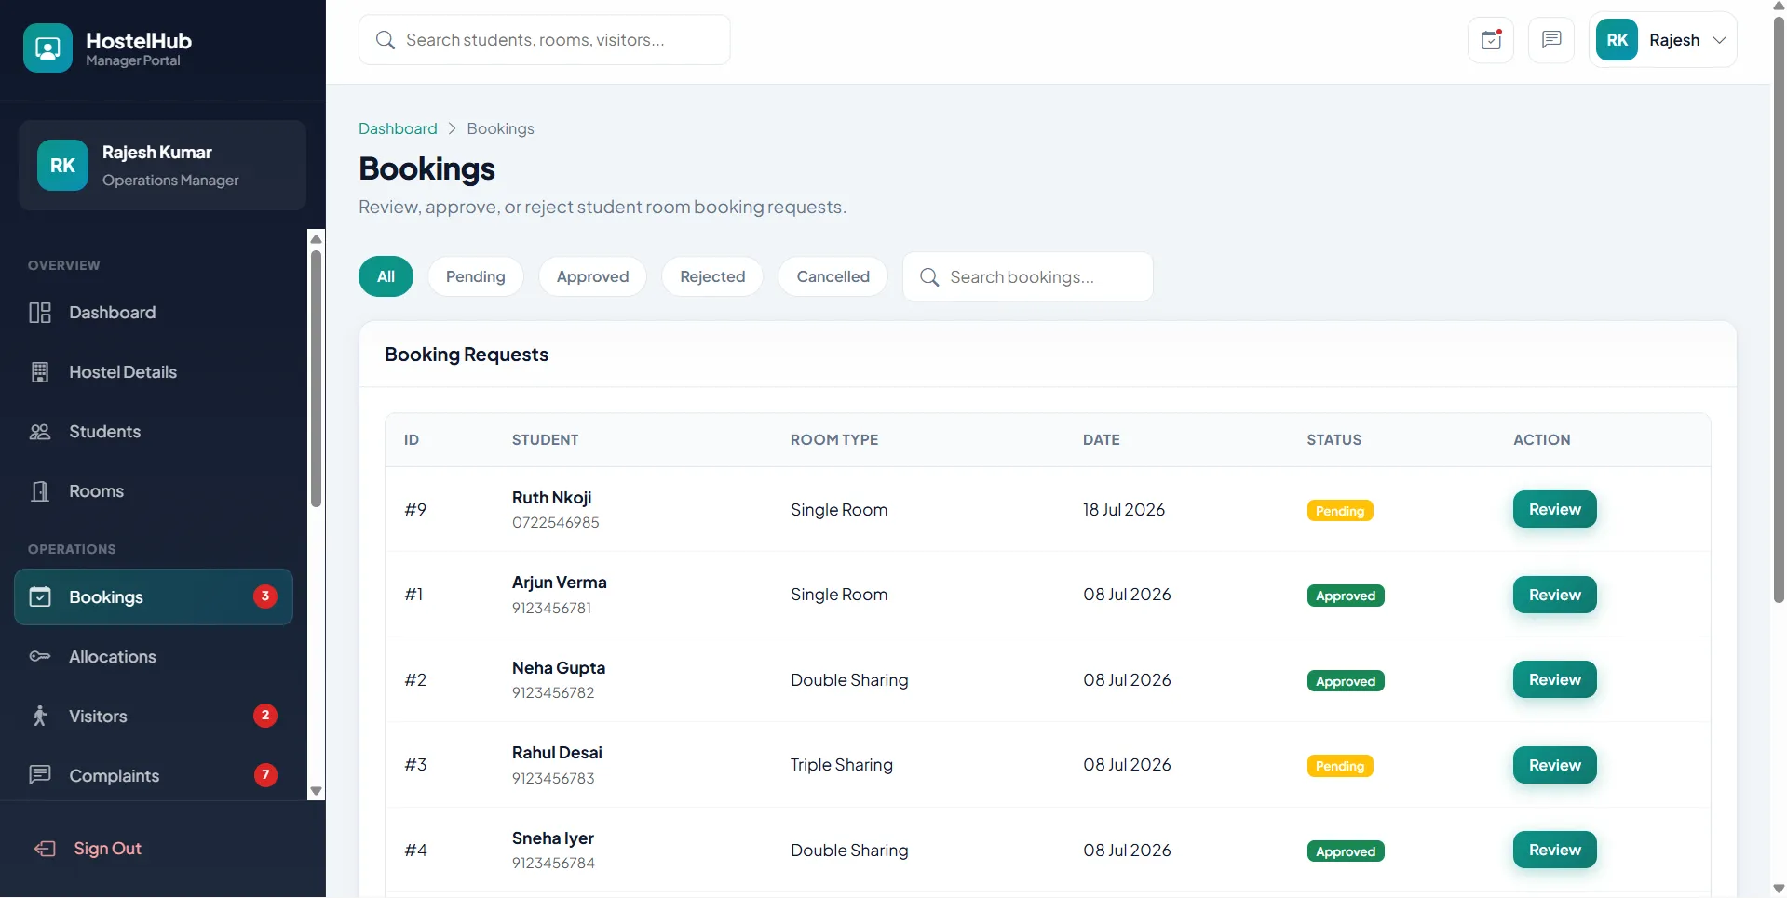Click student name Neha Gupta
The height and width of the screenshot is (898, 1787).
click(559, 668)
